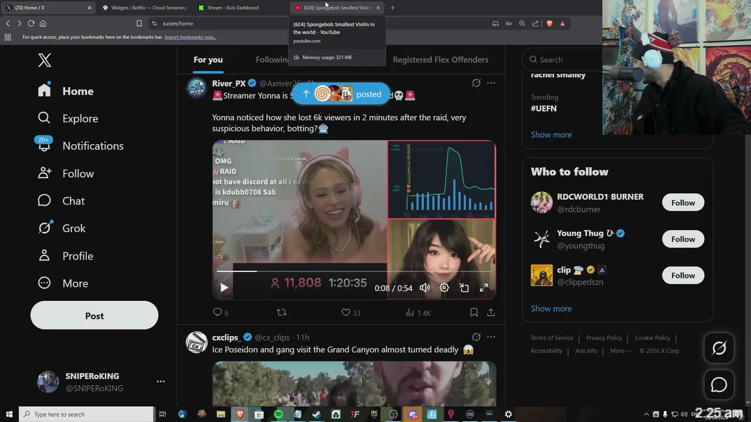Open video settings gear
The width and height of the screenshot is (751, 422).
(445, 288)
